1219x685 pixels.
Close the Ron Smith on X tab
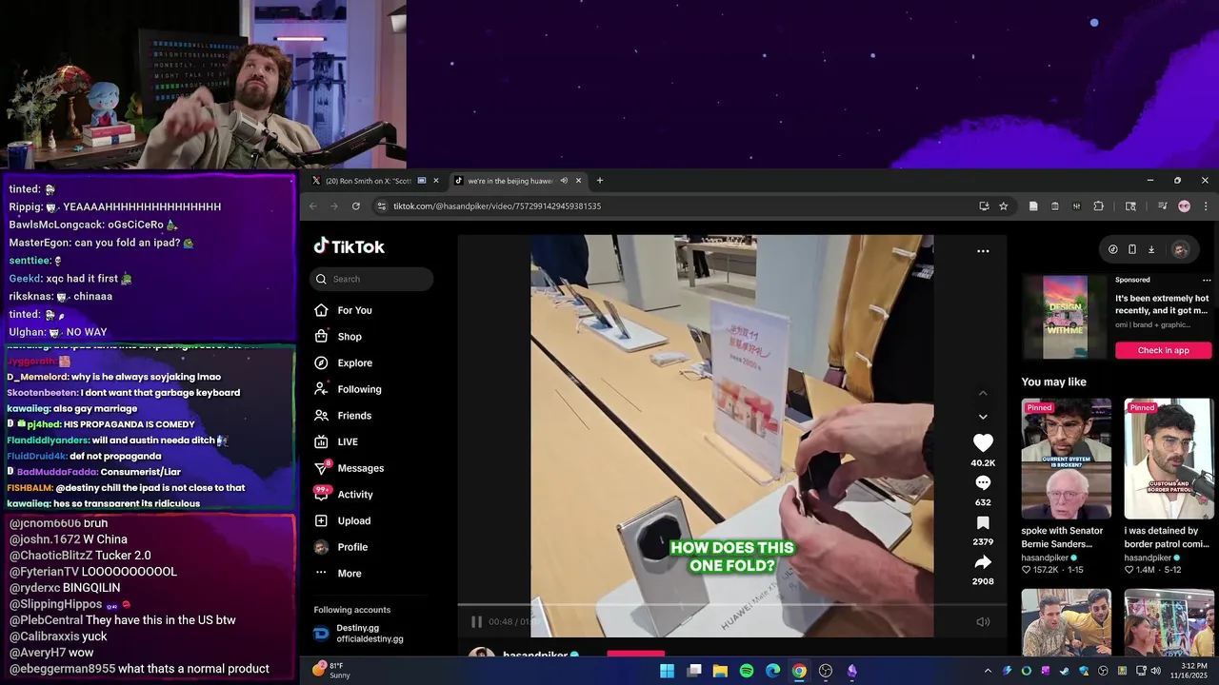coord(436,181)
